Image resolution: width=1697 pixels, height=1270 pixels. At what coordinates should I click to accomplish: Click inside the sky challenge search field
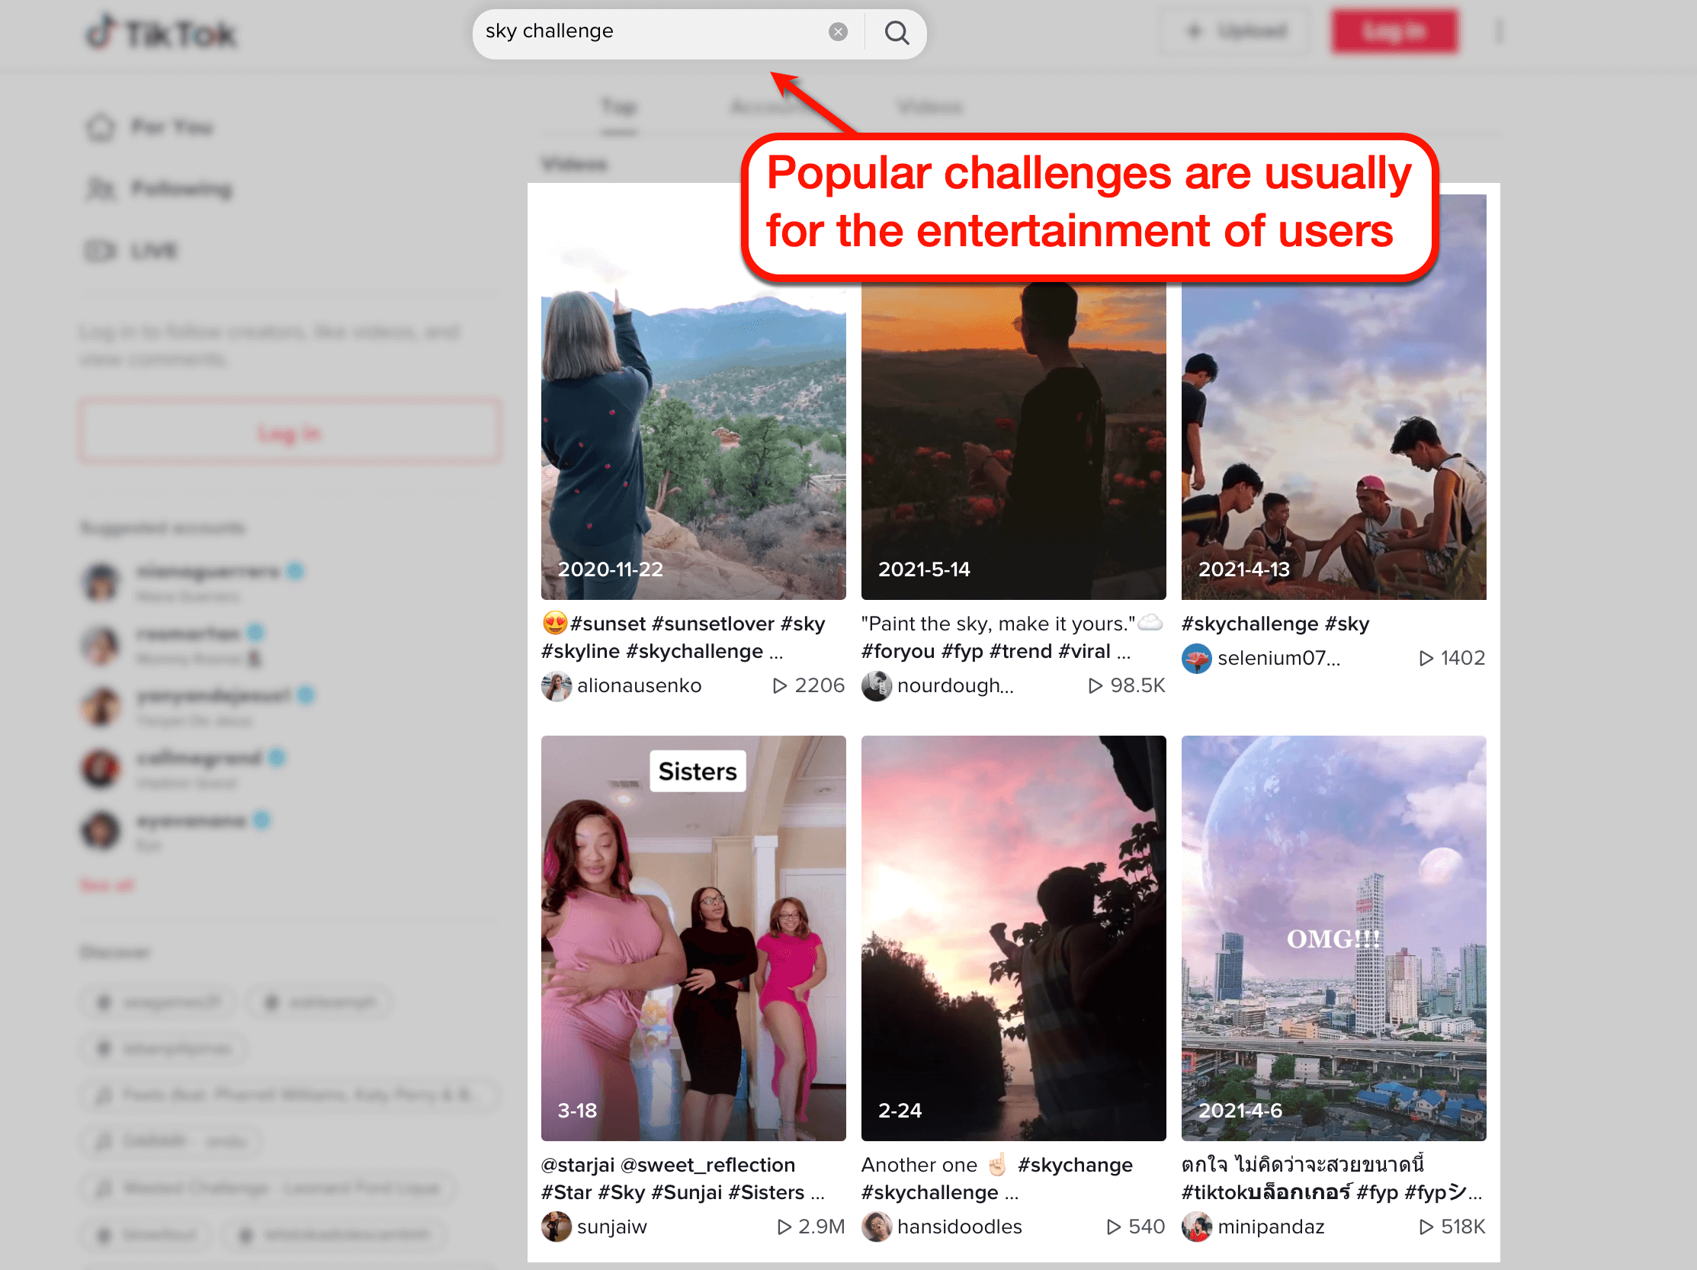(x=652, y=31)
